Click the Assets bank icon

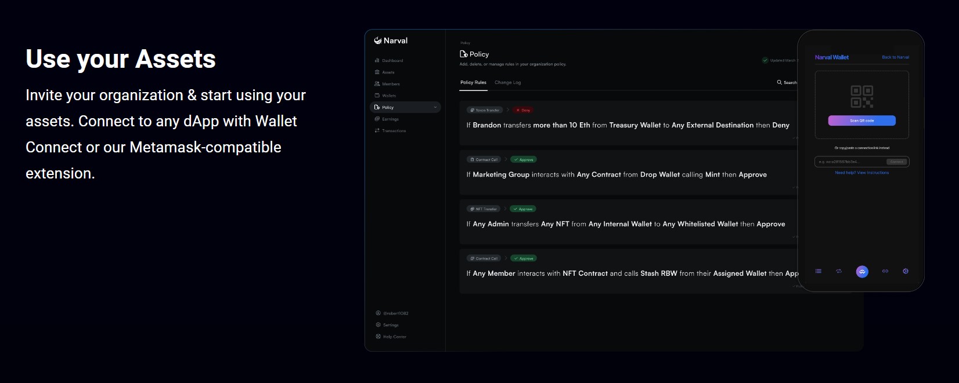point(377,72)
